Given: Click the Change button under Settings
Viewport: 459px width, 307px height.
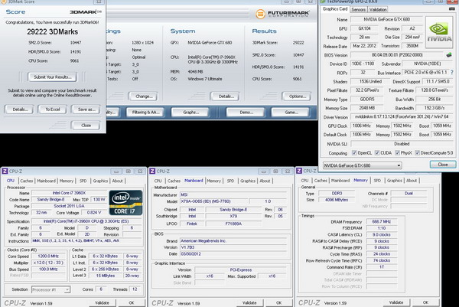Looking at the screenshot, I should [144, 96].
